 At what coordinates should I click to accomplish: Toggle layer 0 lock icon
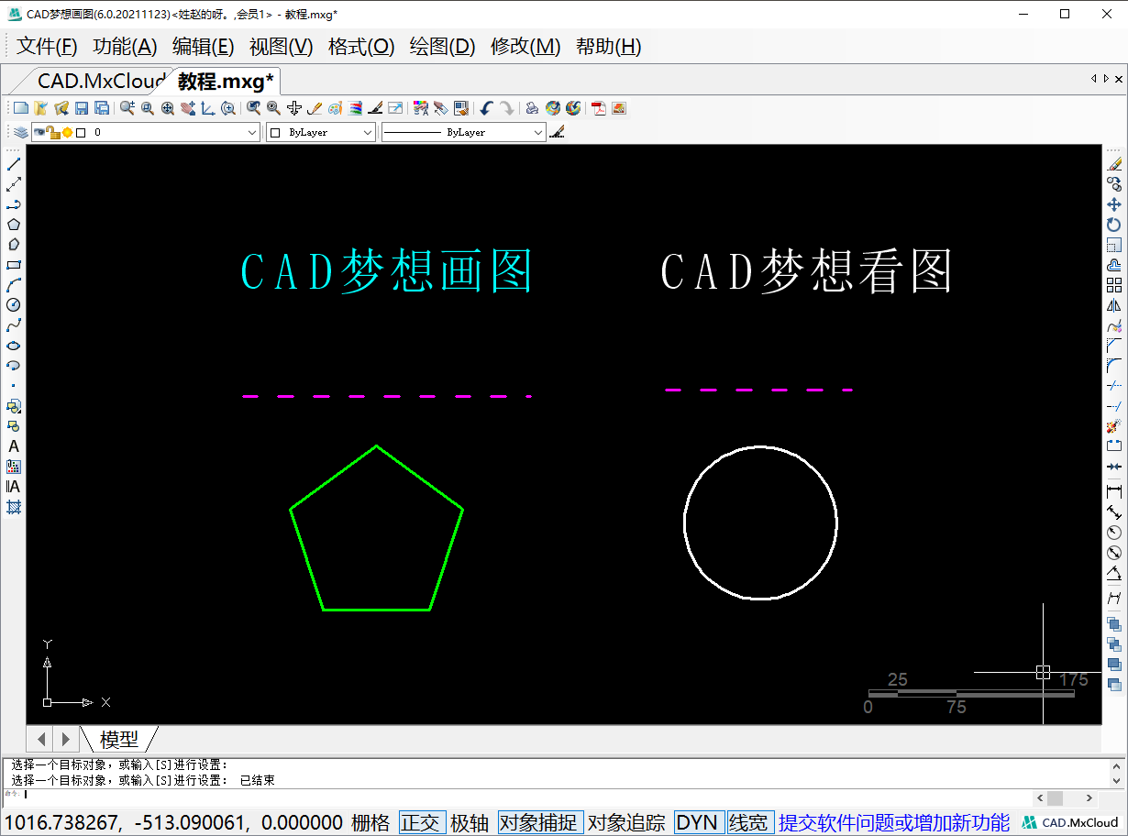click(x=54, y=133)
